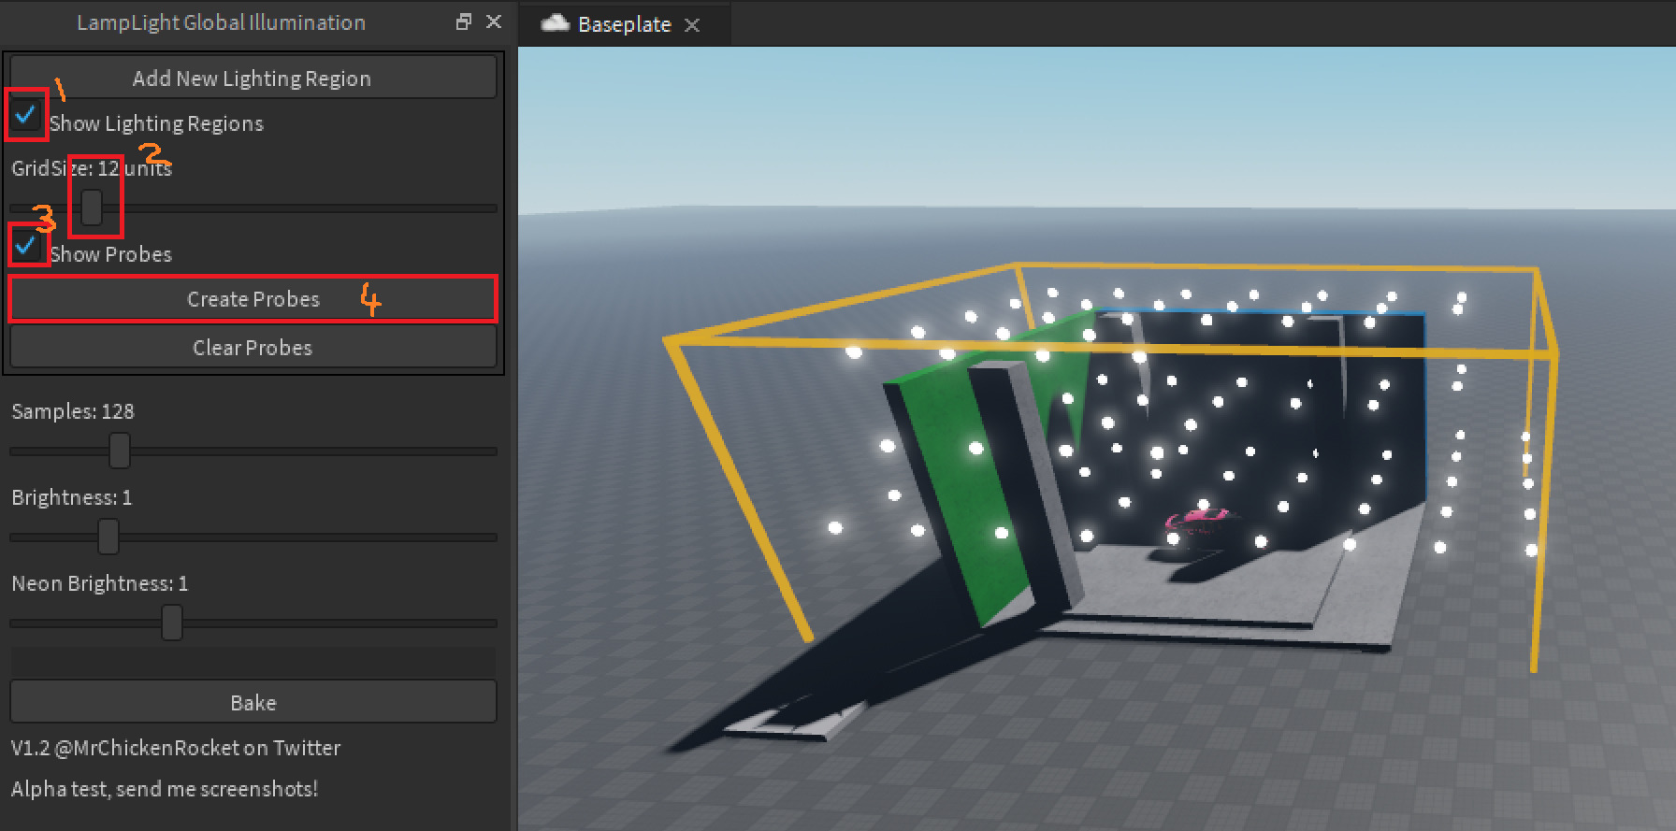Toggle Show Probes checkbox

click(26, 246)
